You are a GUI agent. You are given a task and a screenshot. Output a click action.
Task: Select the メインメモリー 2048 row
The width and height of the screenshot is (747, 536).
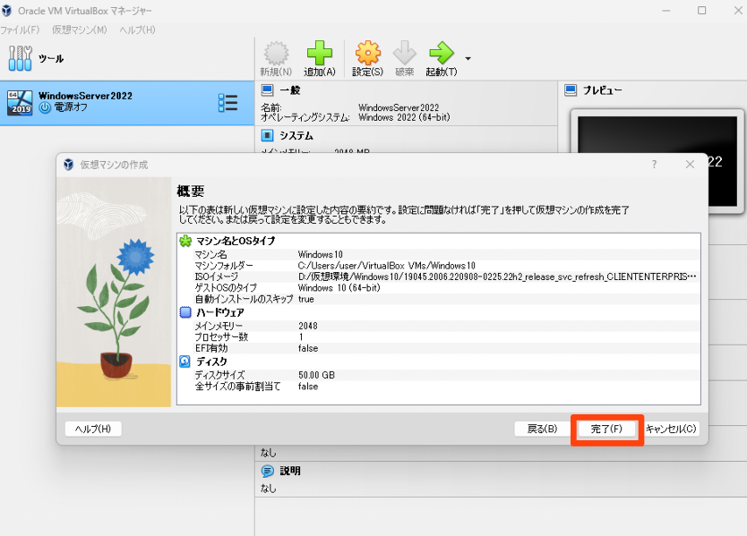[438, 326]
